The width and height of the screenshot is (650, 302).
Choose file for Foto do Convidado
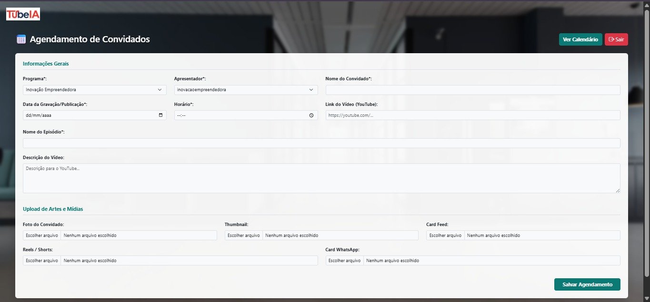(x=42, y=235)
